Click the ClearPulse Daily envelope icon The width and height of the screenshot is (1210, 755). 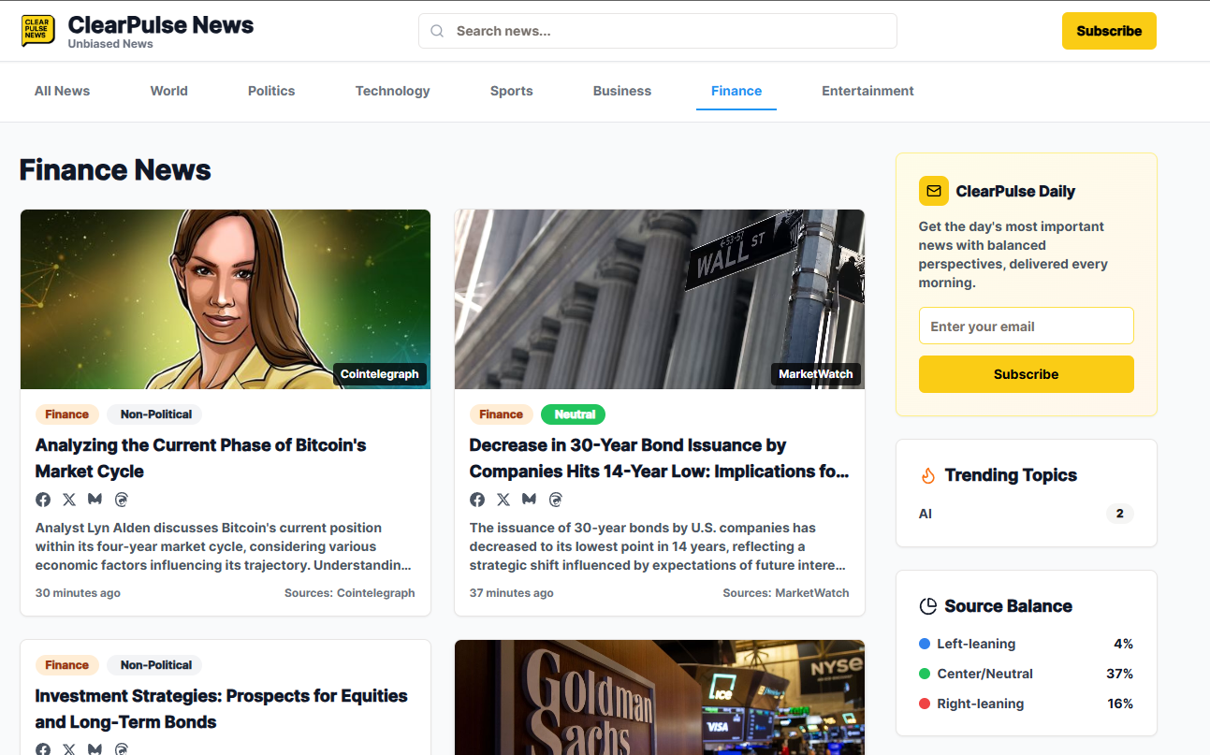click(x=933, y=191)
